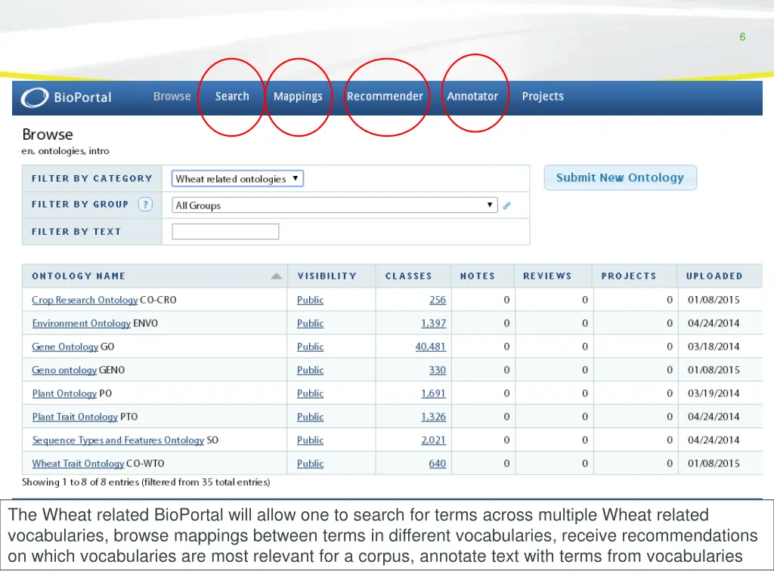This screenshot has width=774, height=580.
Task: Switch to the Annotator page
Action: point(472,96)
